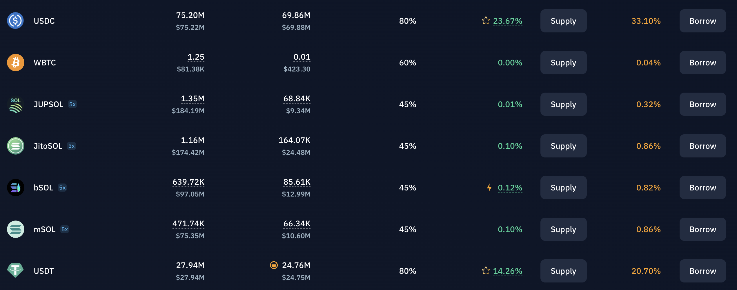737x290 pixels.
Task: Click the 1.35M JUPSOL supply value
Action: 193,98
